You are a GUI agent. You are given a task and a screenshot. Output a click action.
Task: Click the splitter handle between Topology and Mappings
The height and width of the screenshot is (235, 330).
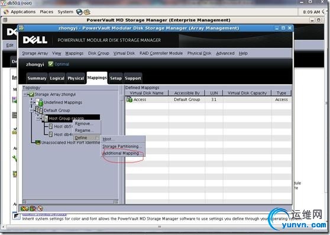point(122,98)
